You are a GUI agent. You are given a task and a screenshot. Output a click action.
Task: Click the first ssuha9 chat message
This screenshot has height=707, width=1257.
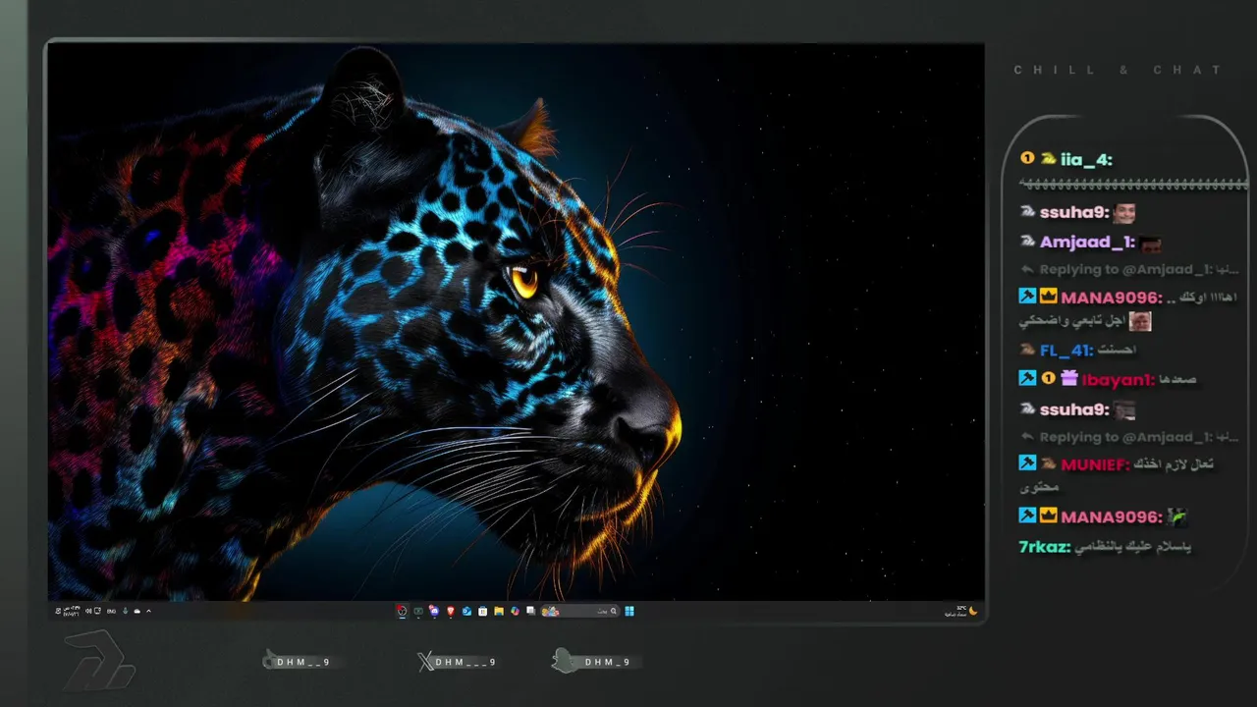1077,213
